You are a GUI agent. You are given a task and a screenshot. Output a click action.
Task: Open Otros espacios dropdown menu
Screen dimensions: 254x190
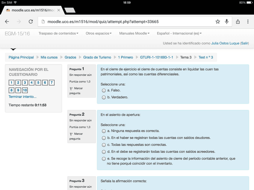click(x=99, y=33)
